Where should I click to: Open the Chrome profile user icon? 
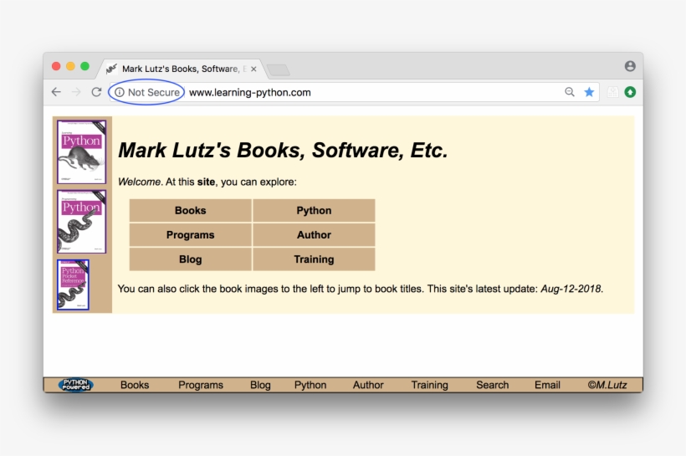coord(630,66)
